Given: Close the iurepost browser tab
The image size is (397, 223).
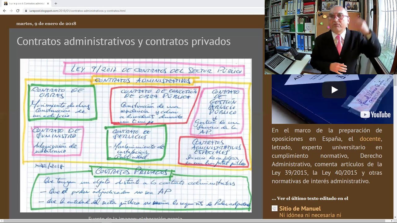Looking at the screenshot, I should click(x=48, y=3).
